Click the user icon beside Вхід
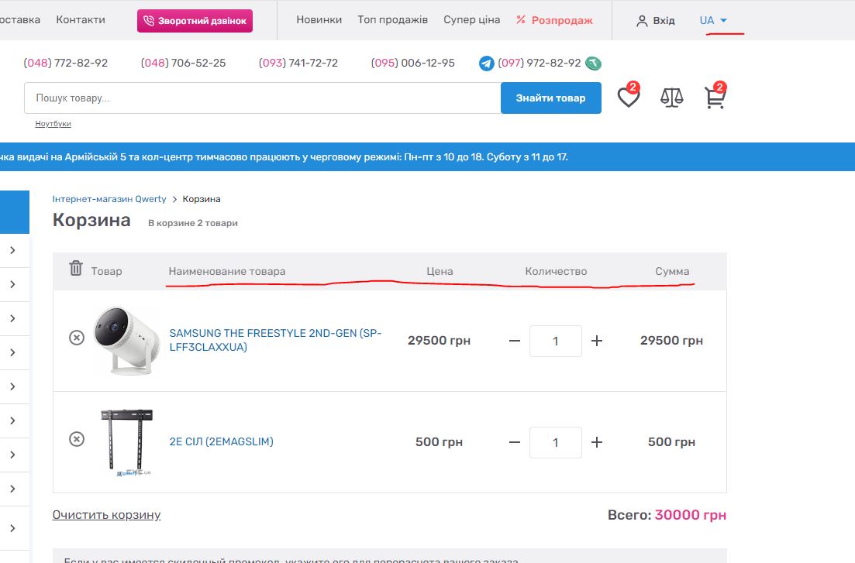 pyautogui.click(x=642, y=21)
